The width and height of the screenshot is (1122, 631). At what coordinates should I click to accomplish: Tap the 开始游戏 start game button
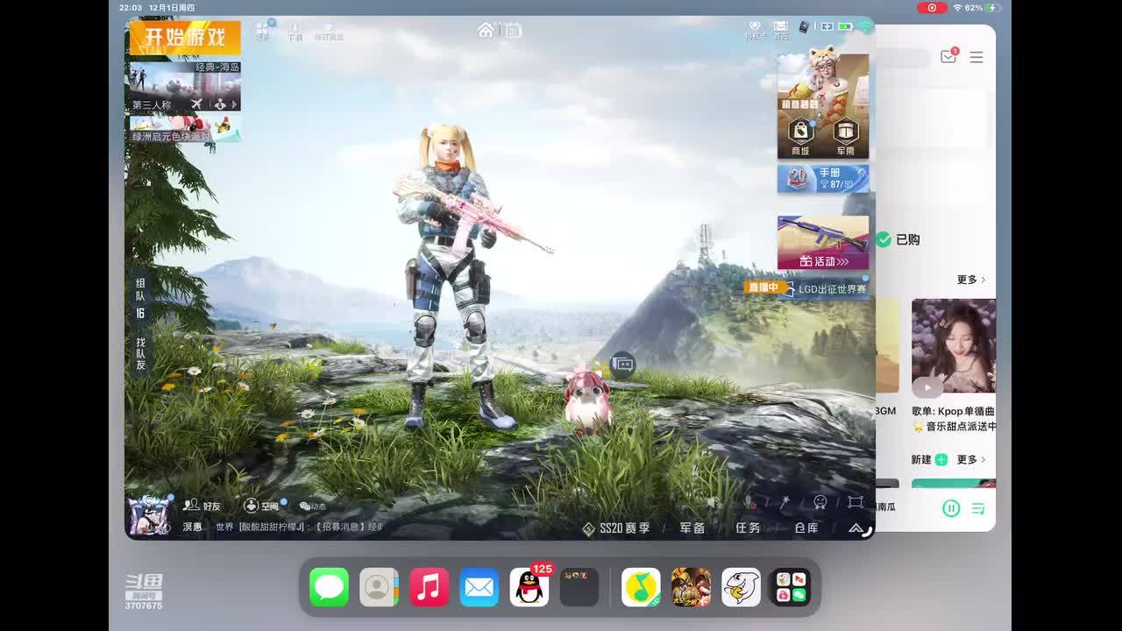click(x=185, y=38)
